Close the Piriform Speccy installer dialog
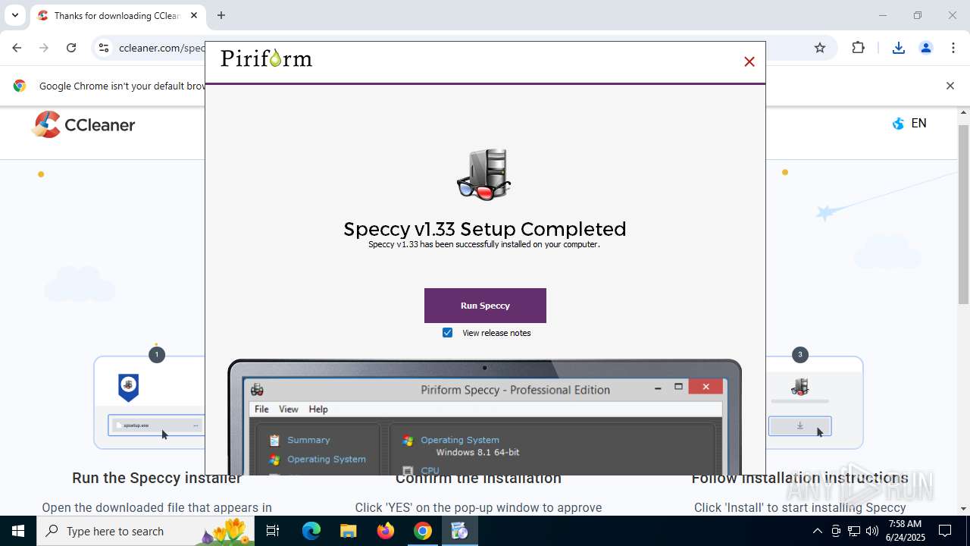Image resolution: width=970 pixels, height=546 pixels. (749, 61)
